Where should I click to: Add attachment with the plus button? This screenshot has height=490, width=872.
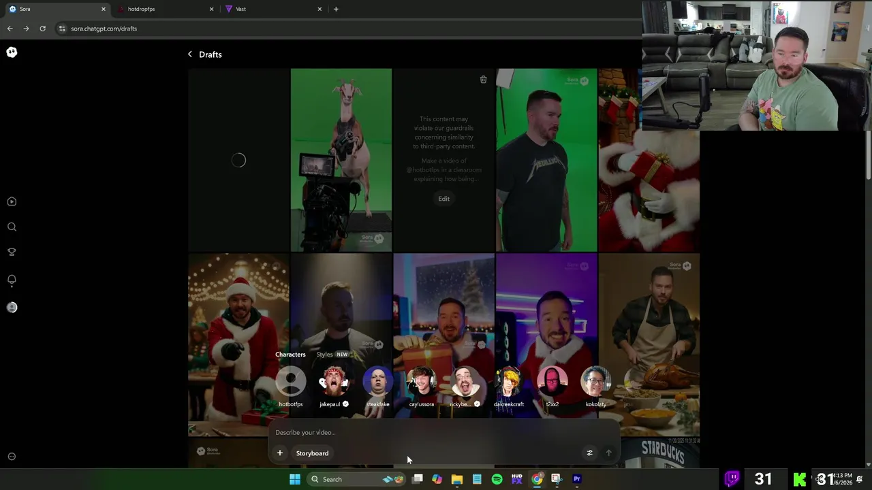click(279, 453)
